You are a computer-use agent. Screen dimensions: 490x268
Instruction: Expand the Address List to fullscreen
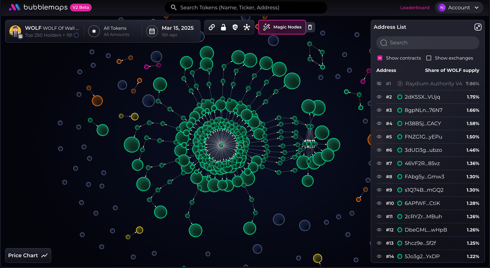click(478, 27)
